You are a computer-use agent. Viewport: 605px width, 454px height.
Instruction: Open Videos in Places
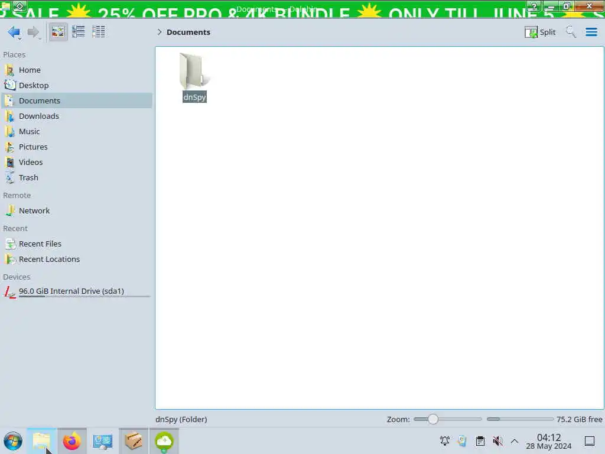pos(76,163)
